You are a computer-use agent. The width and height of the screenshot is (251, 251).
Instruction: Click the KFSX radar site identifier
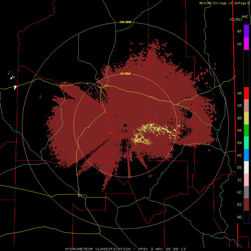coord(143,249)
